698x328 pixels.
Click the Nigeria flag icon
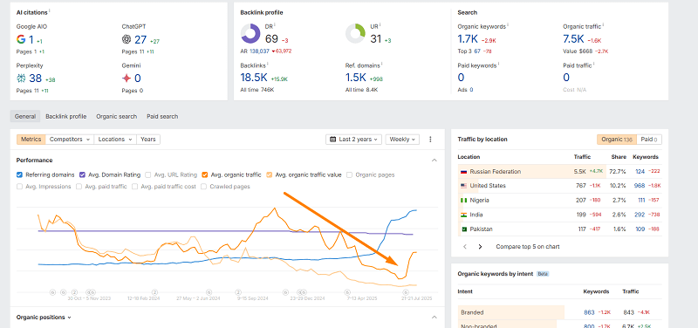pos(463,201)
